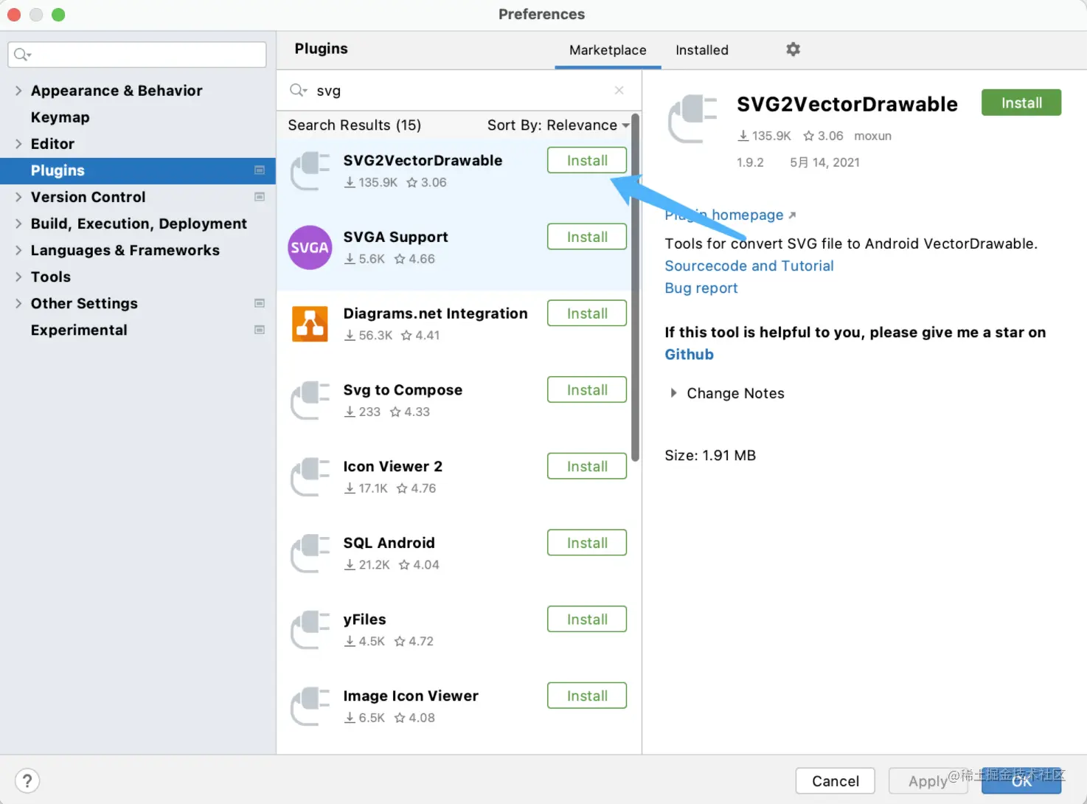Click the Size: 1.91 MB text
Viewport: 1087px width, 804px height.
coord(710,456)
